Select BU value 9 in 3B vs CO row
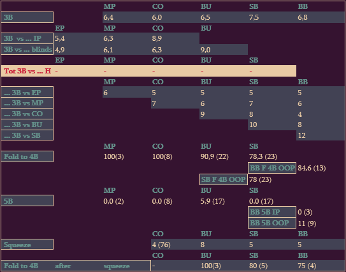This screenshot has width=346, height=272. [203, 114]
